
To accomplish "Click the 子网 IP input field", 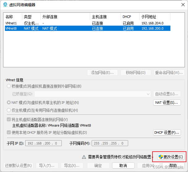I will (44, 143).
